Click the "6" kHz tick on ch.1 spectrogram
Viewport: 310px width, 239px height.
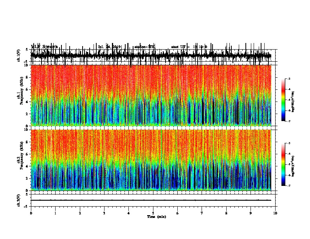(x=27, y=89)
